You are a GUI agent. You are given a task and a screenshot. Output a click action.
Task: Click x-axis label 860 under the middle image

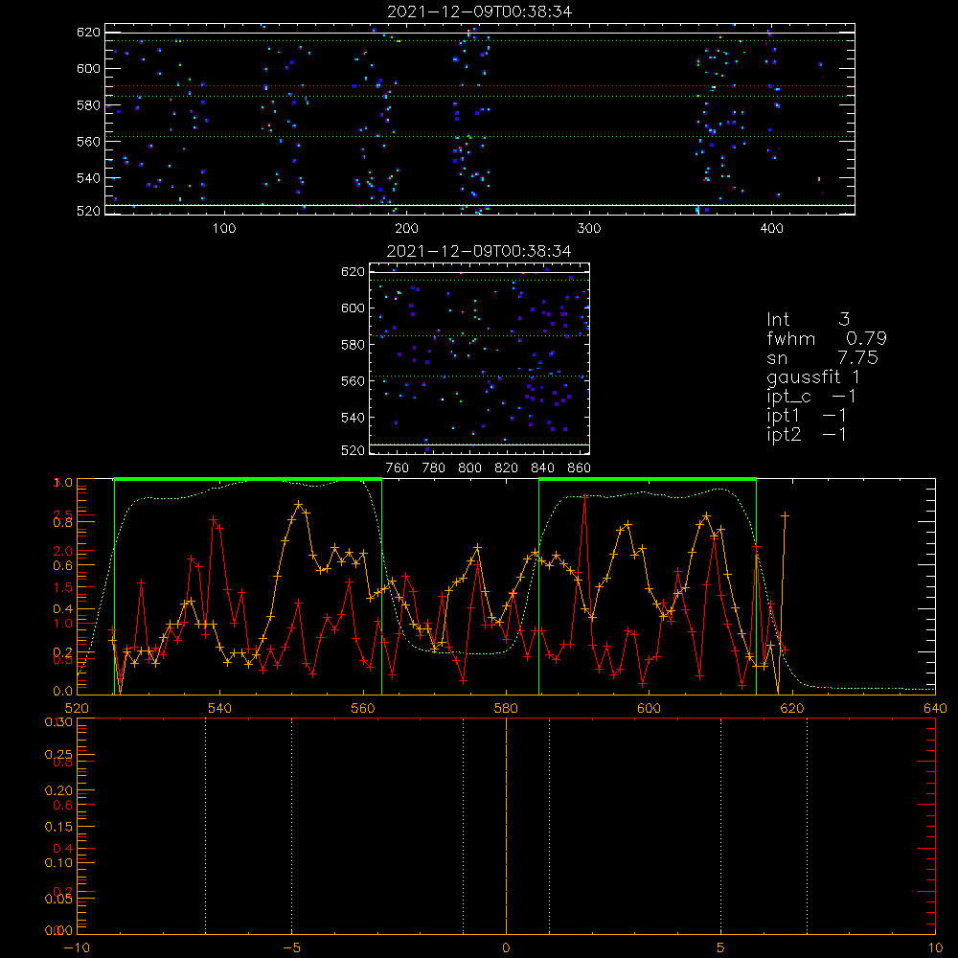click(x=580, y=468)
